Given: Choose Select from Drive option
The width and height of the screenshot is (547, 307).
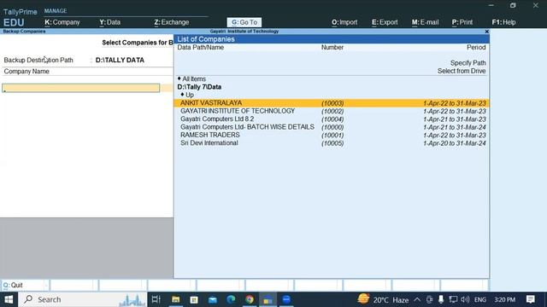Looking at the screenshot, I should point(462,71).
